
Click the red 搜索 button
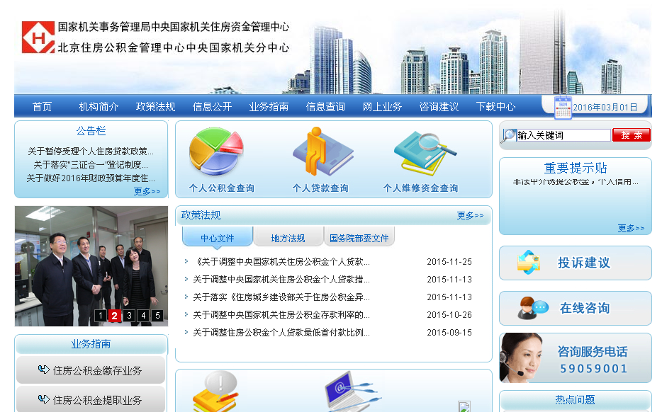pyautogui.click(x=632, y=135)
